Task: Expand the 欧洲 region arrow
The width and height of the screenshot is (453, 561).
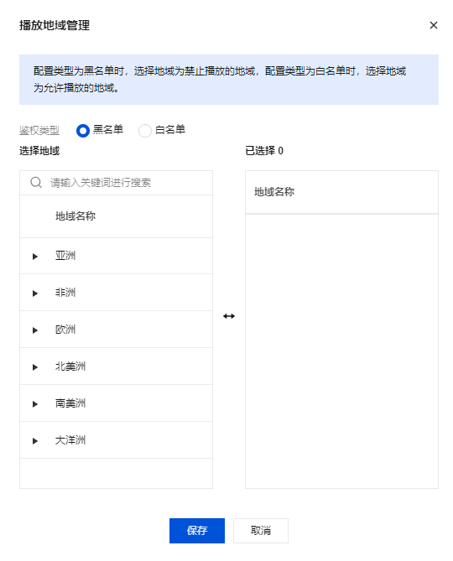Action: pyautogui.click(x=35, y=330)
